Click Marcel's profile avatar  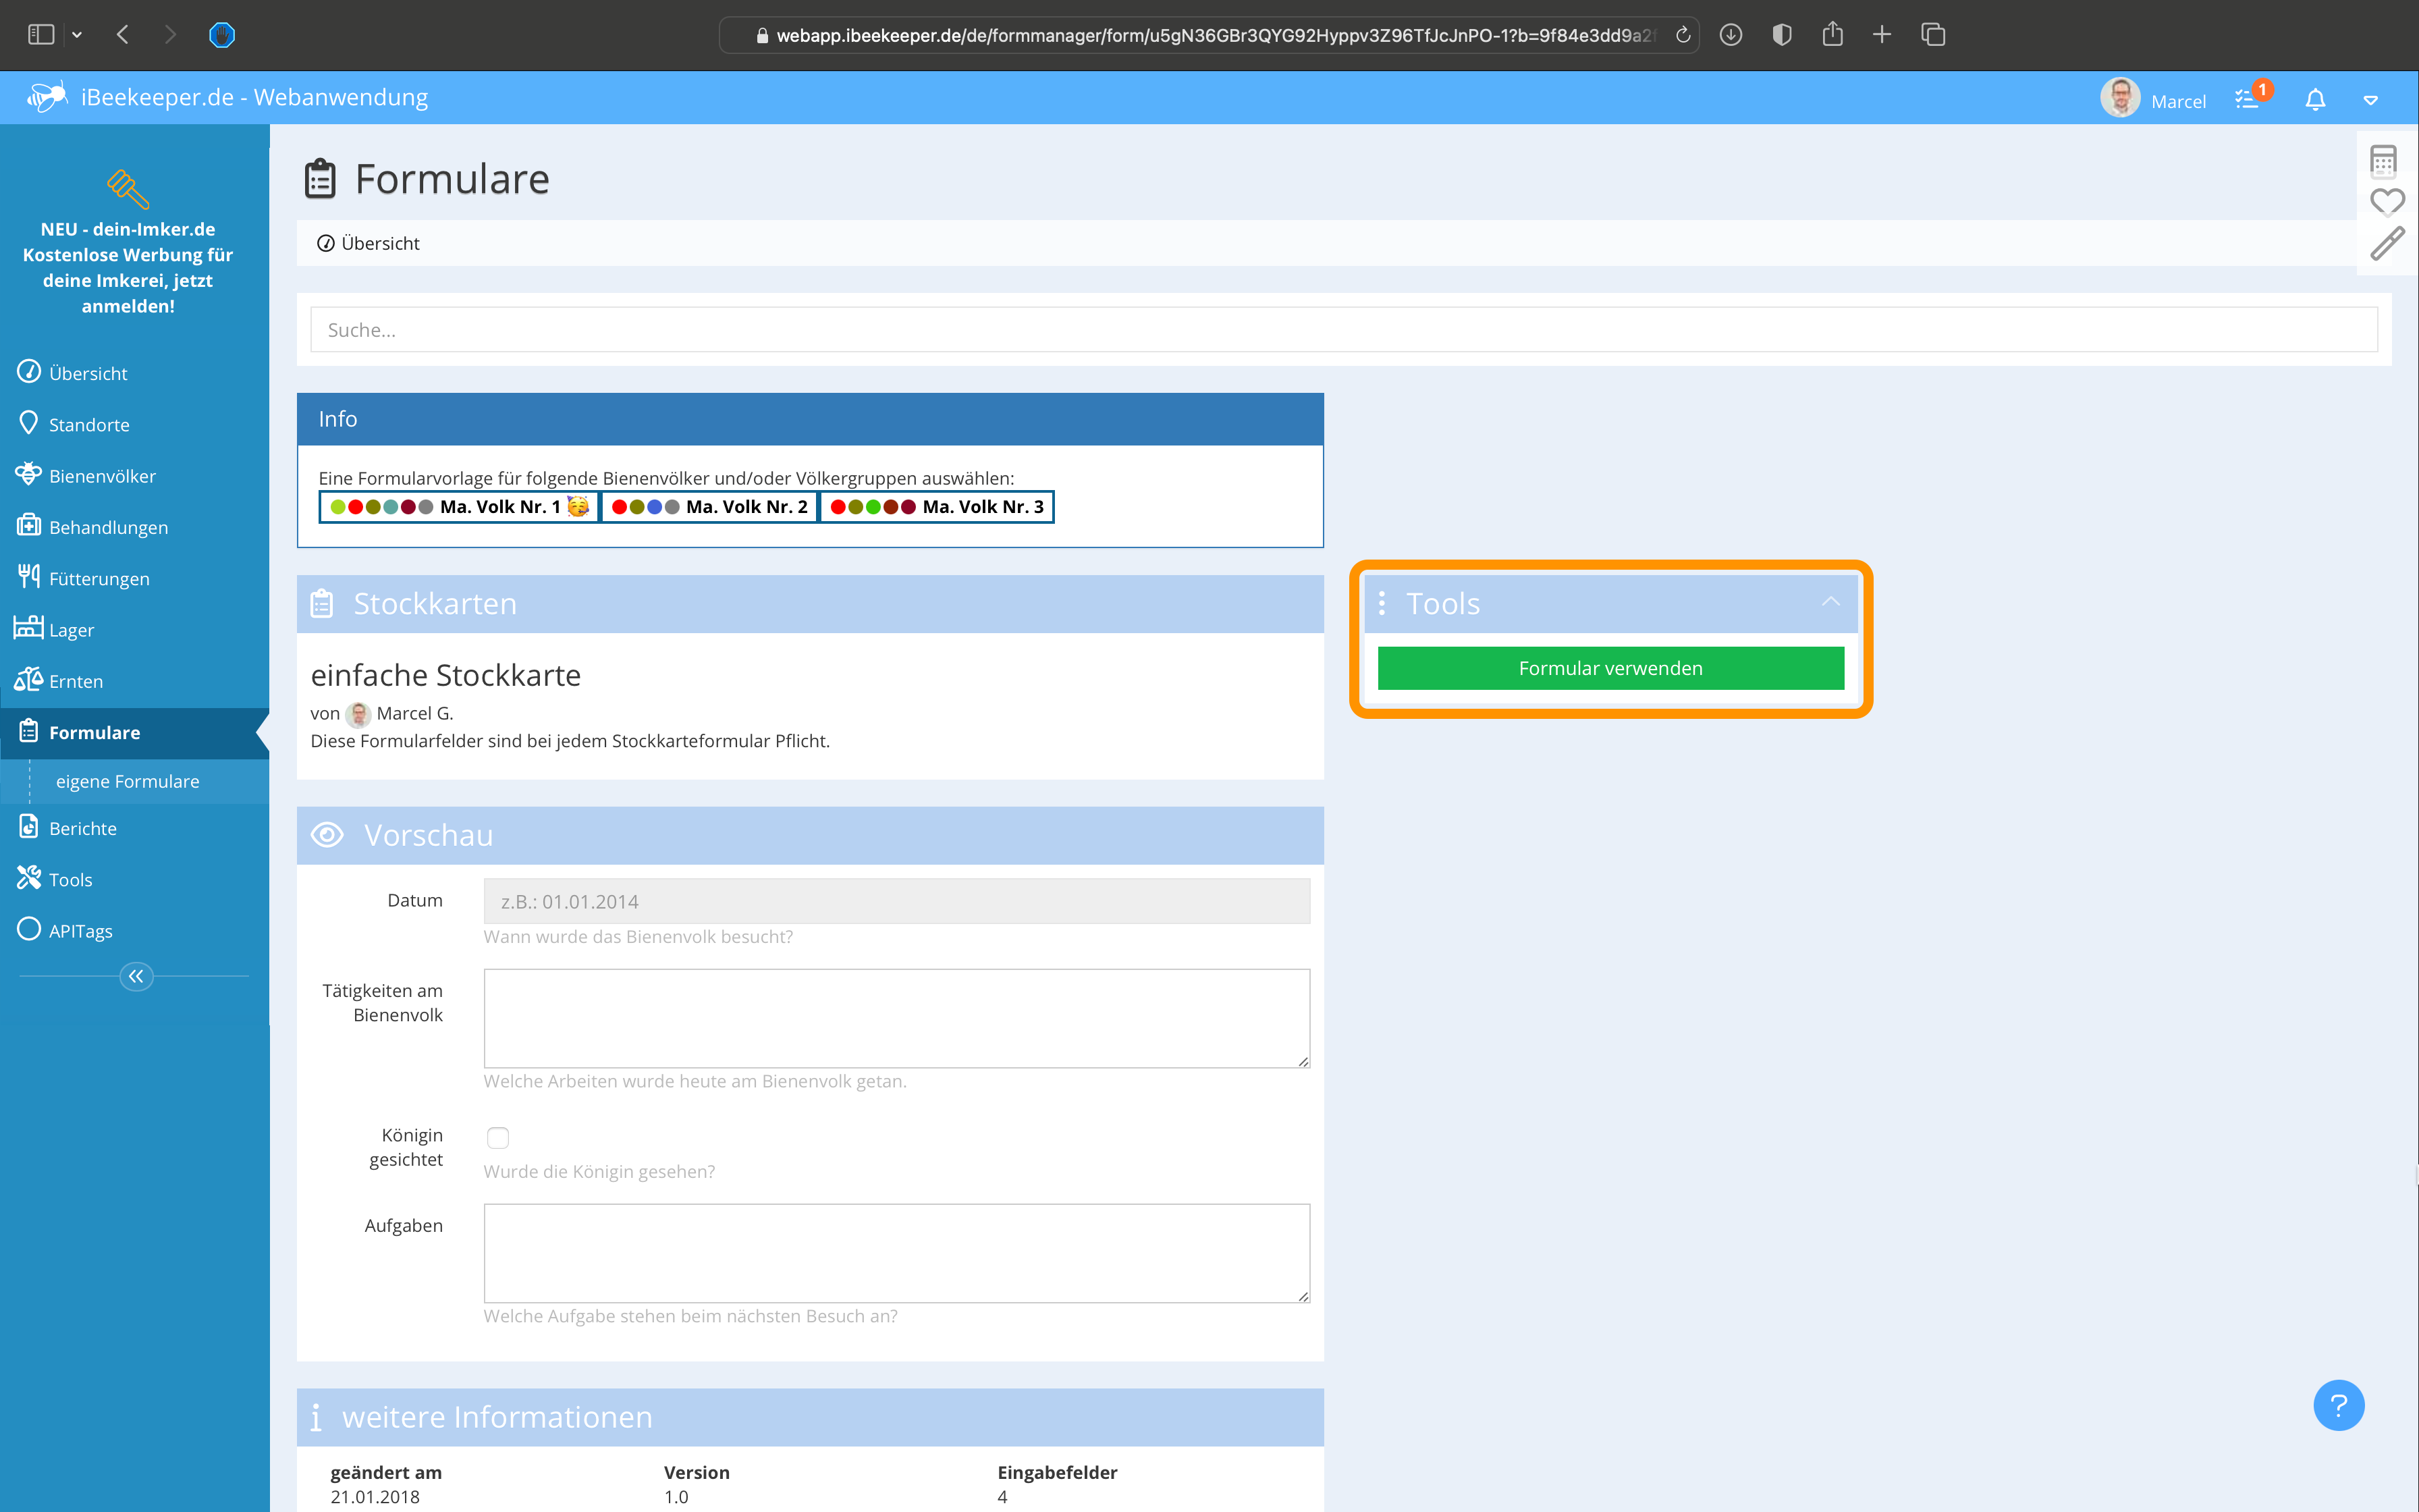[2120, 98]
